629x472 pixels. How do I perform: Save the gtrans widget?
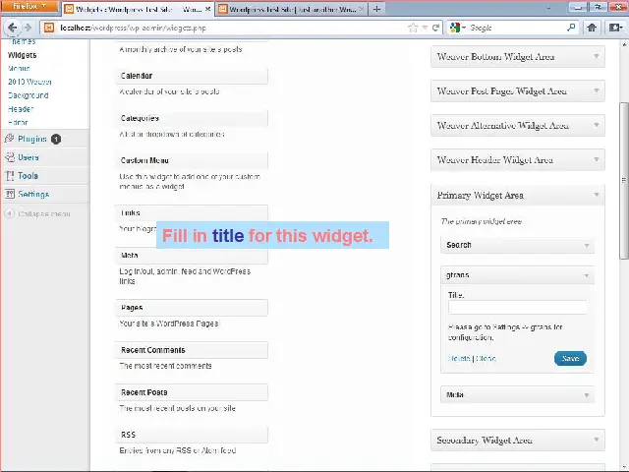tap(570, 359)
